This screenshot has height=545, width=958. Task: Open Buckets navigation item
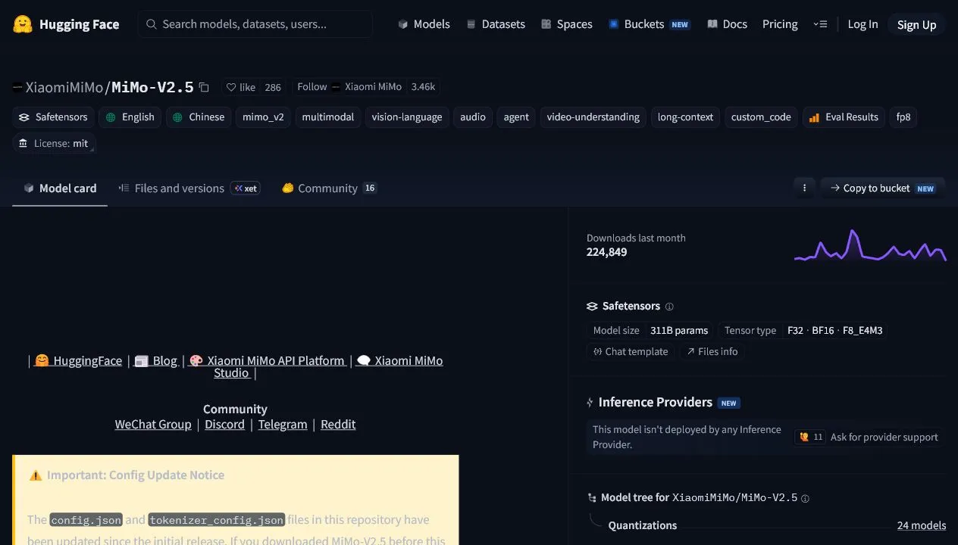[x=649, y=24]
